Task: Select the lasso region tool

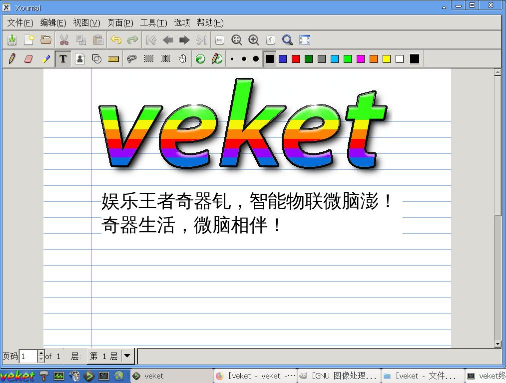Action: coord(132,59)
